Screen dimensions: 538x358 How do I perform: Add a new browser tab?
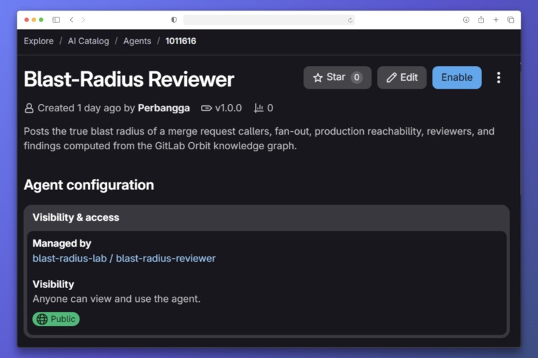coord(496,20)
